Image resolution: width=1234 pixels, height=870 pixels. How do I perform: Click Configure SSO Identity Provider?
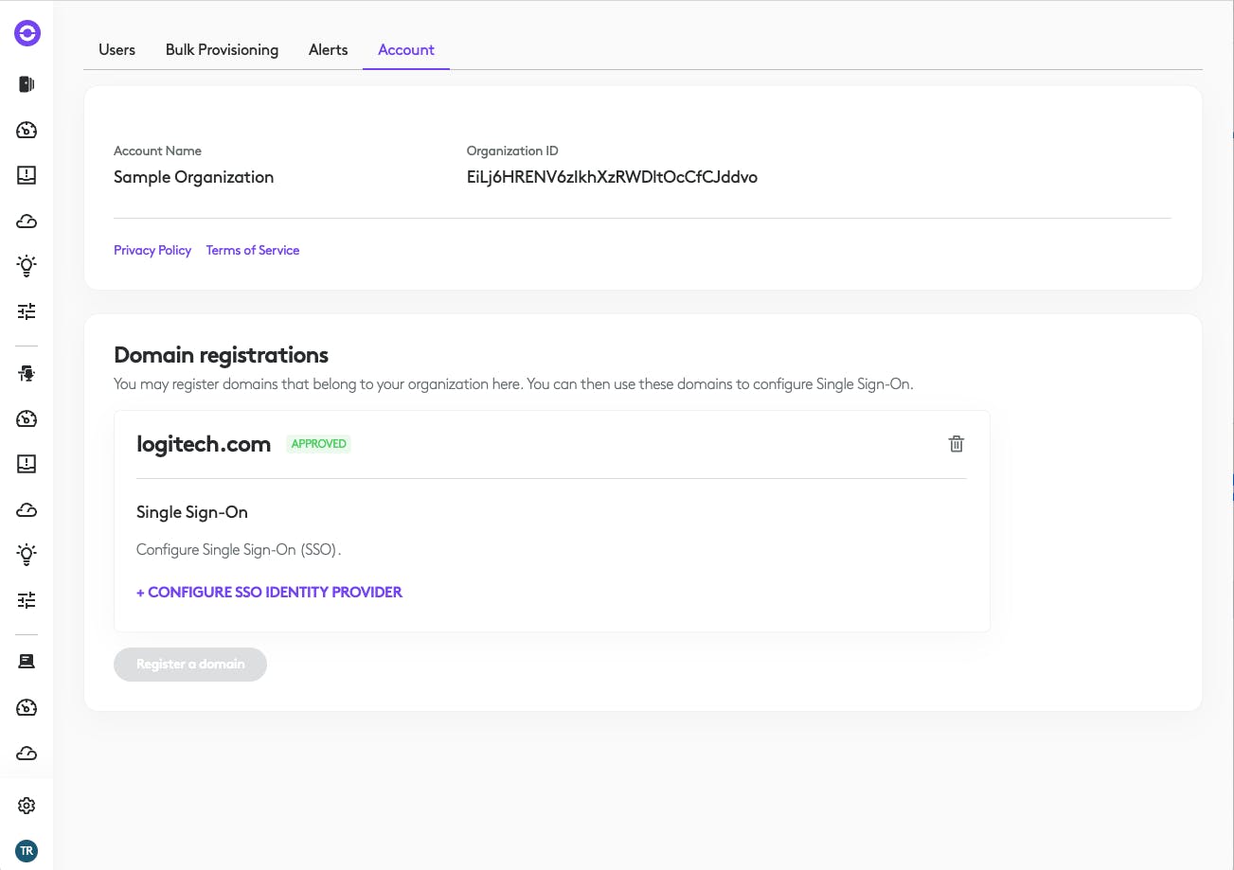pyautogui.click(x=269, y=593)
